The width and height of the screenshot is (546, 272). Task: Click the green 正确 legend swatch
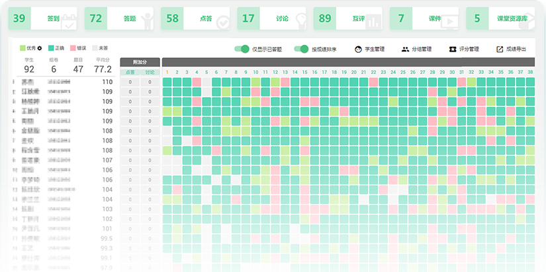[50, 48]
